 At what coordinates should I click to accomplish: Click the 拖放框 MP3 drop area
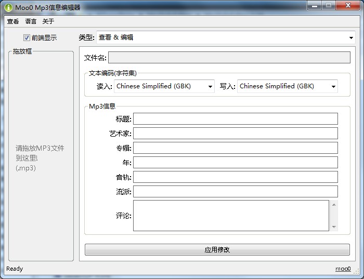click(41, 156)
